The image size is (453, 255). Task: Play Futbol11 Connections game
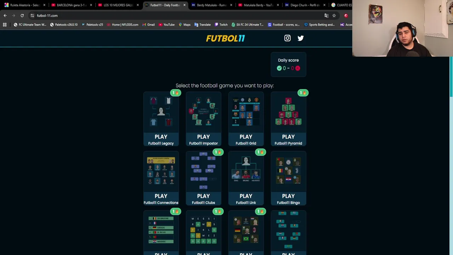pyautogui.click(x=161, y=199)
